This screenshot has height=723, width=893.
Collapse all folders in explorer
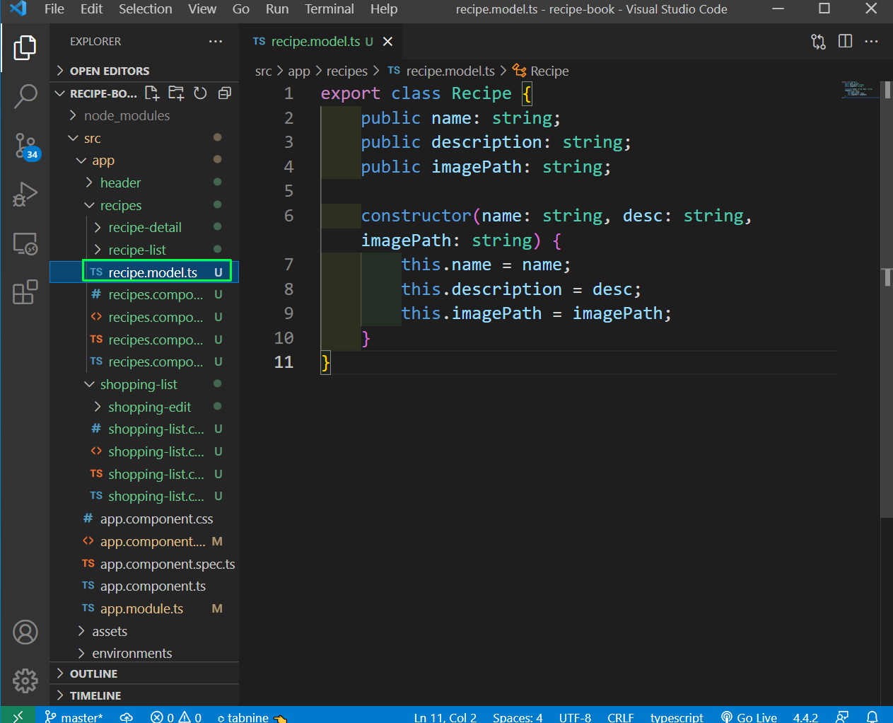click(225, 93)
